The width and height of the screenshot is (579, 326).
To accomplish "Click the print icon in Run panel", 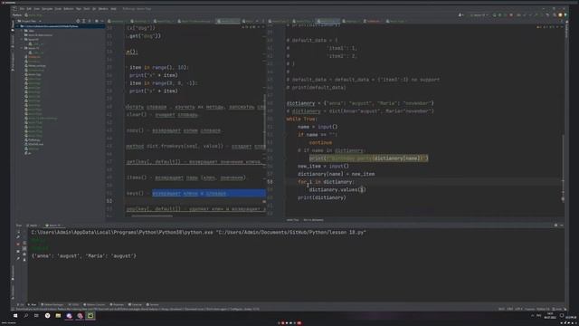I will tap(24, 254).
